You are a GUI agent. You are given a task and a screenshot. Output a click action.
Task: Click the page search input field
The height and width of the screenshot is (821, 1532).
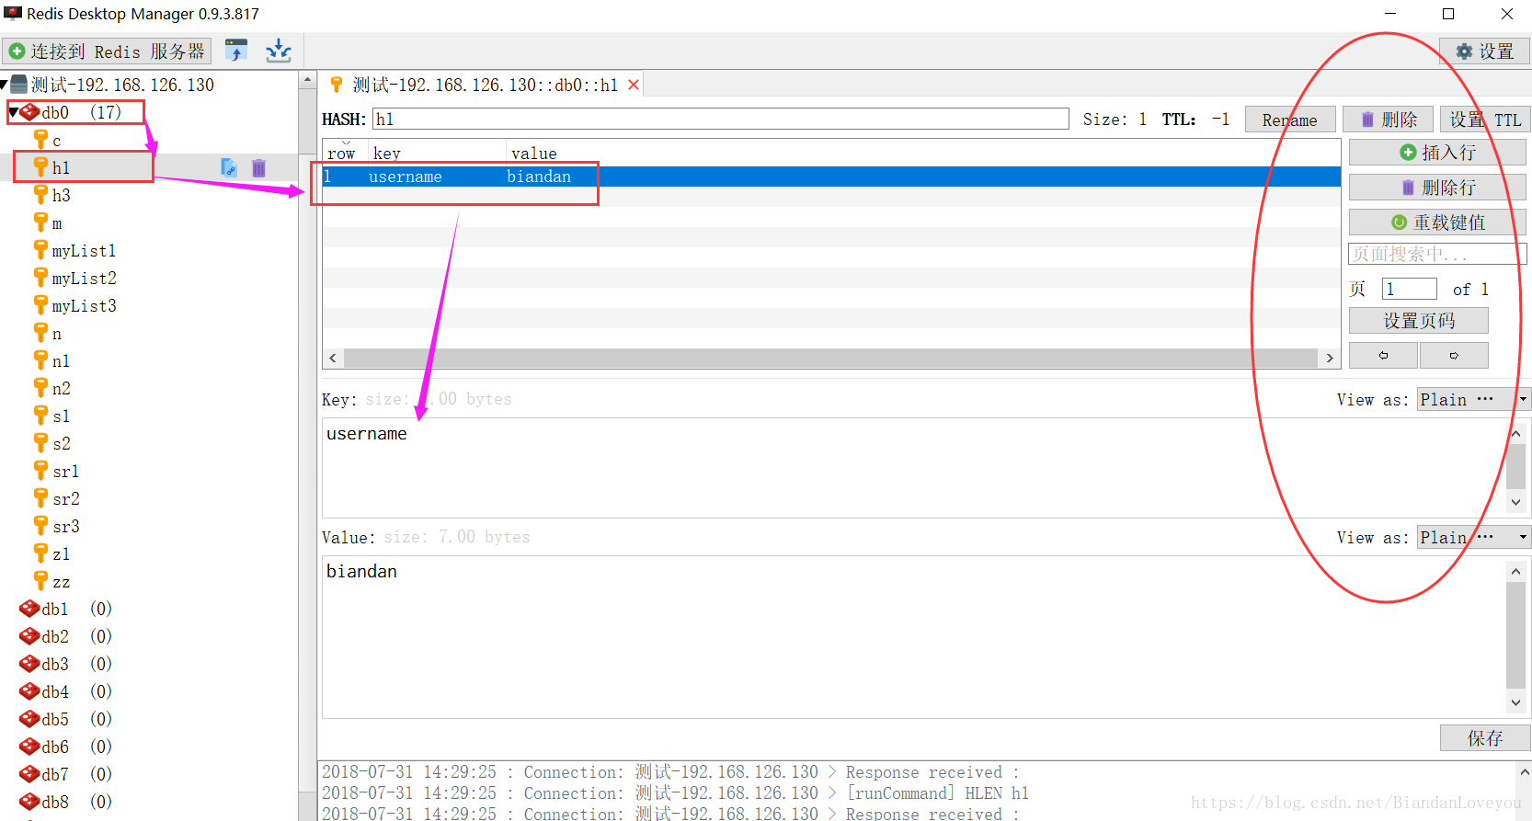tap(1437, 254)
